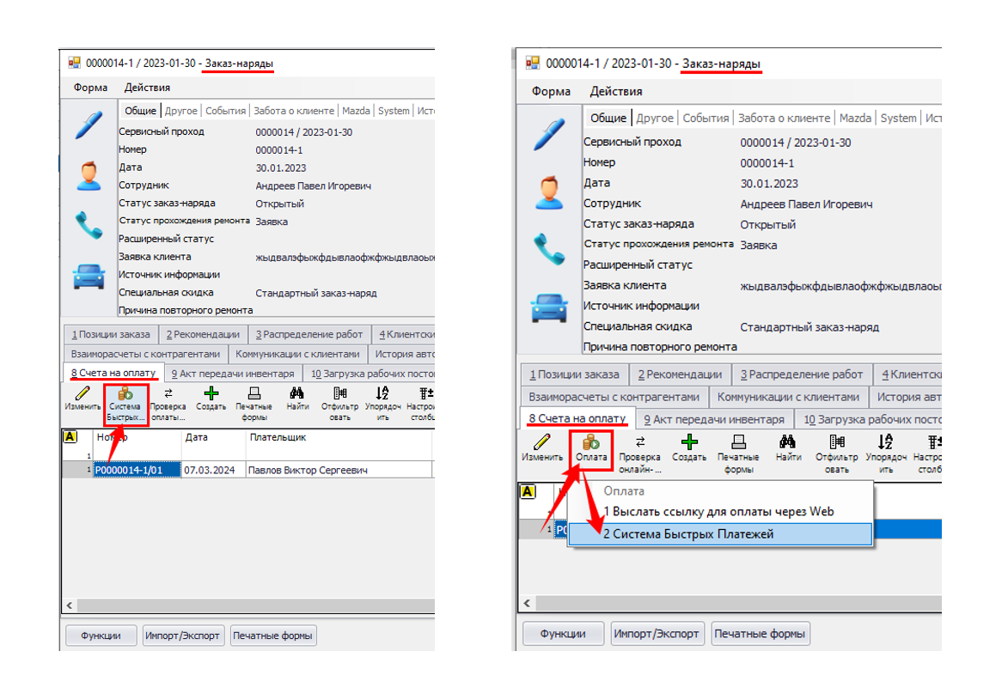Image resolution: width=1008 pixels, height=694 pixels.
Task: Click the Оплата coins icon in right window
Action: (591, 442)
